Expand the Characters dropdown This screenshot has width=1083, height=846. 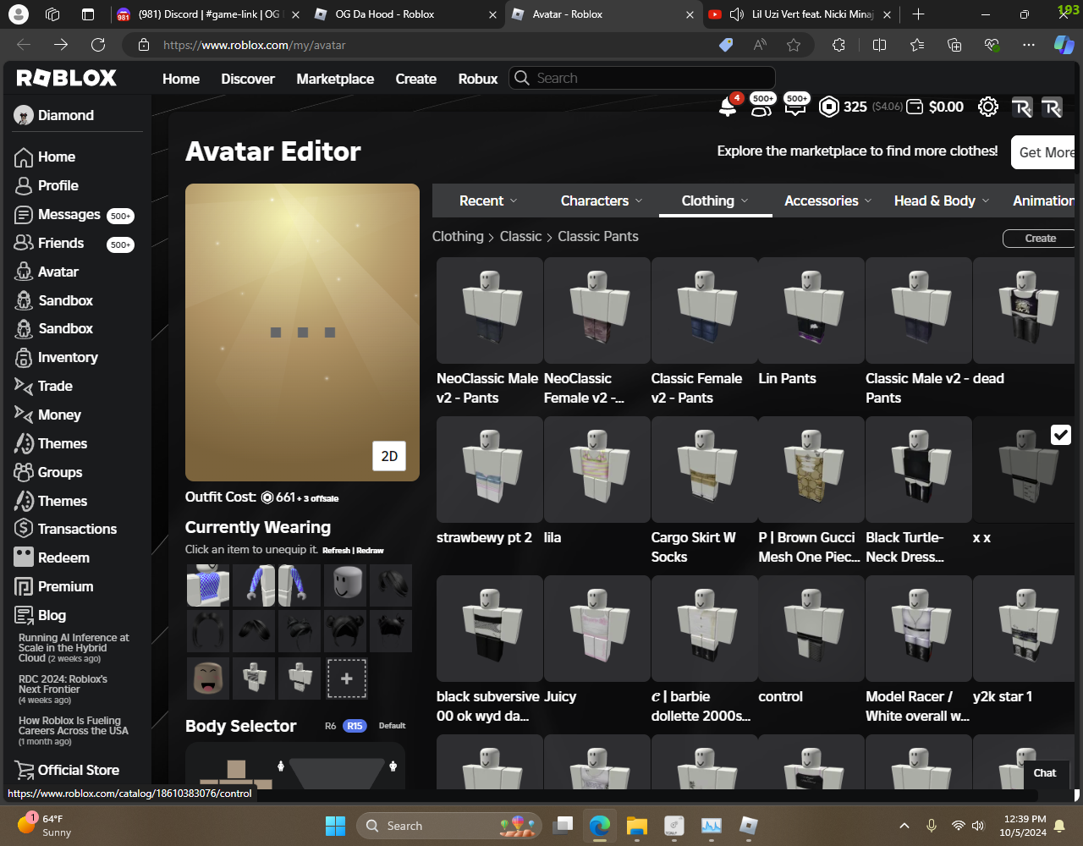coord(602,201)
